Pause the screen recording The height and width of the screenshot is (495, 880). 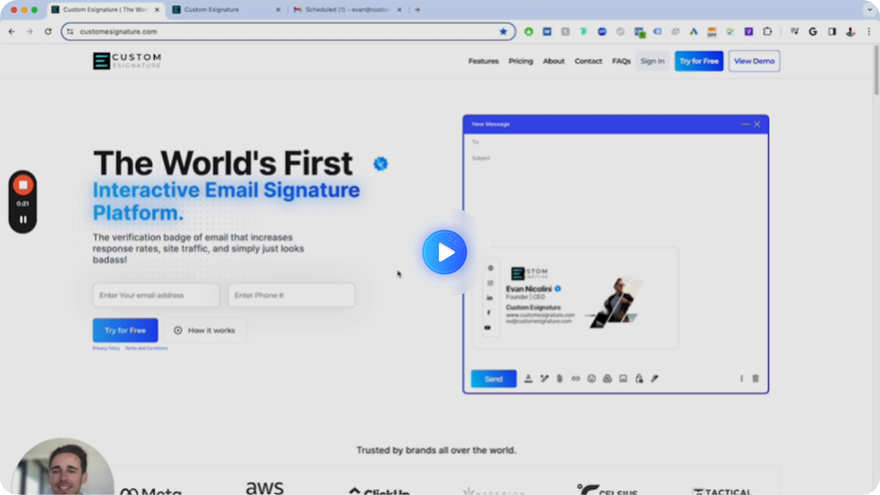point(22,219)
